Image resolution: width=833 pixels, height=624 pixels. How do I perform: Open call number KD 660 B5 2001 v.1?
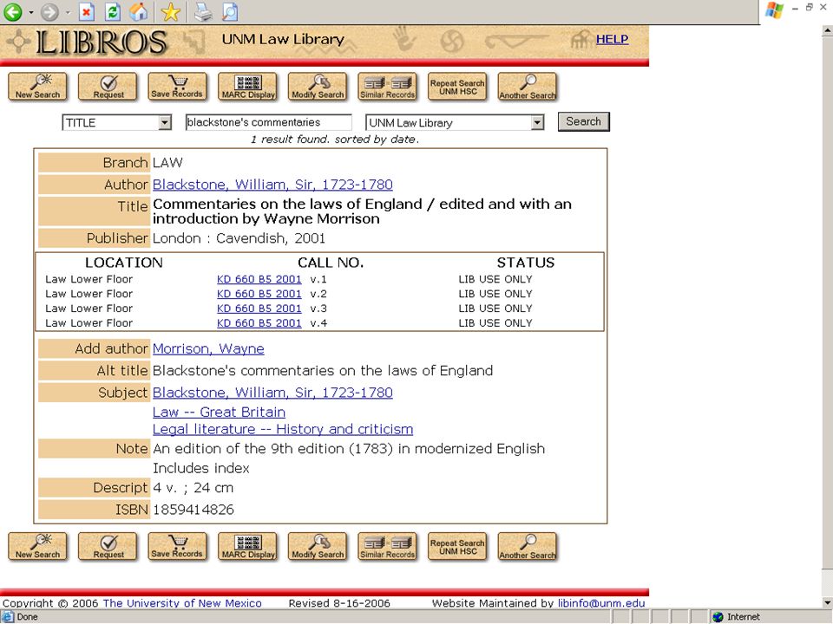[259, 279]
